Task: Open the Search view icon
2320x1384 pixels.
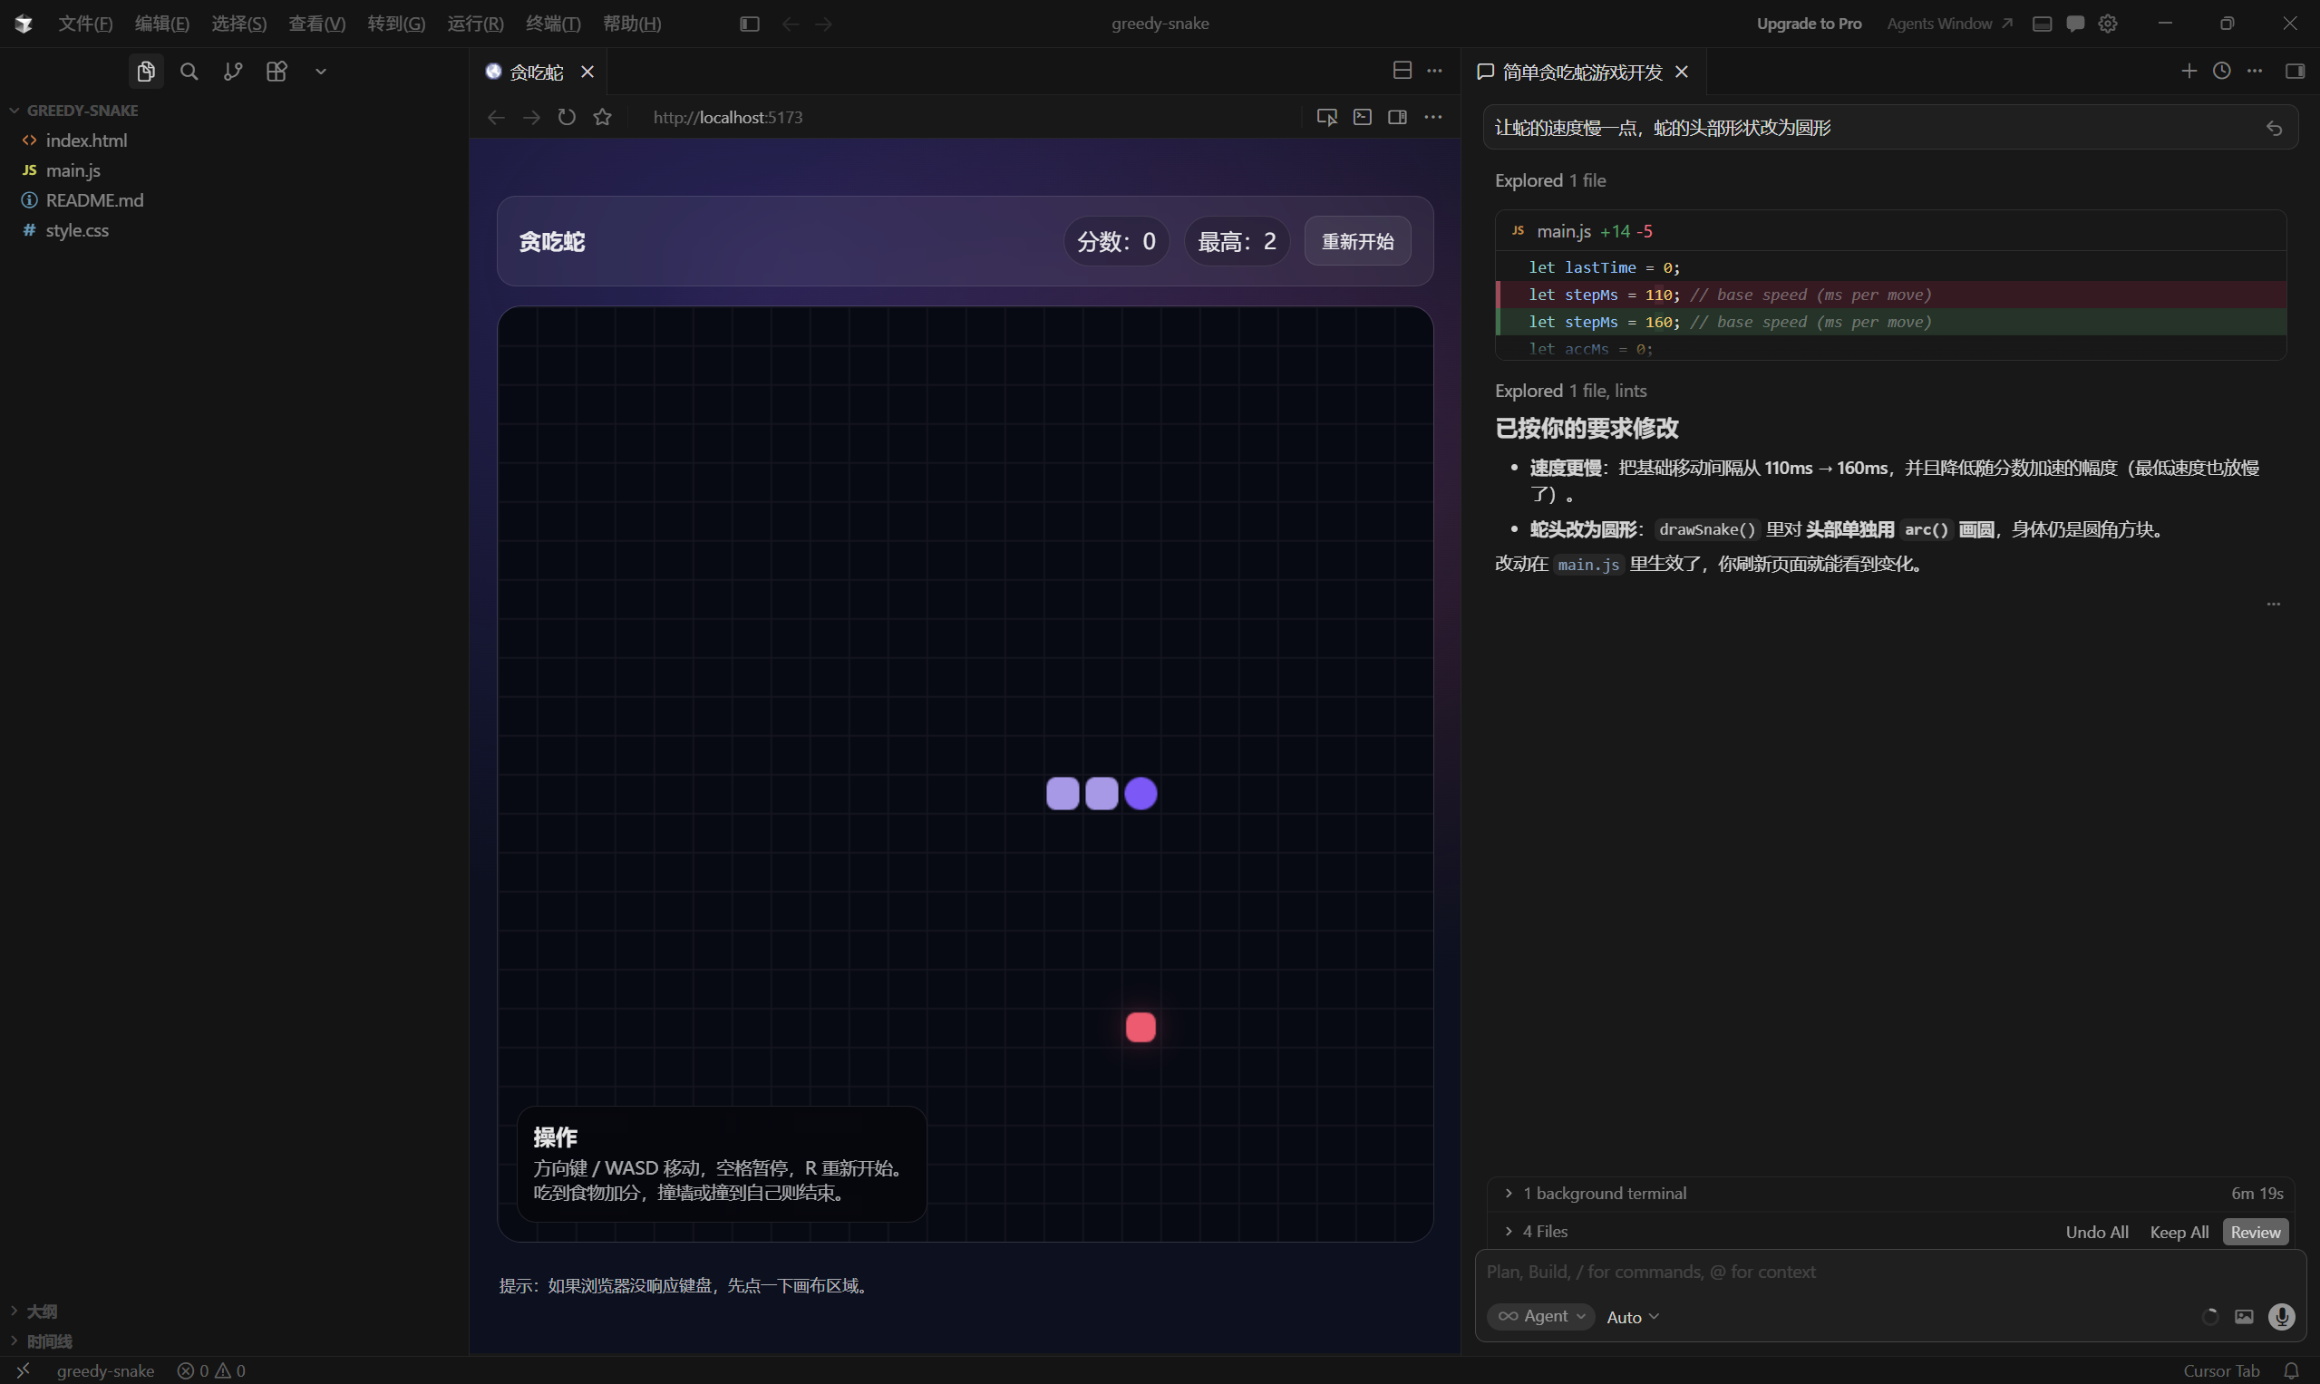Action: pos(189,71)
